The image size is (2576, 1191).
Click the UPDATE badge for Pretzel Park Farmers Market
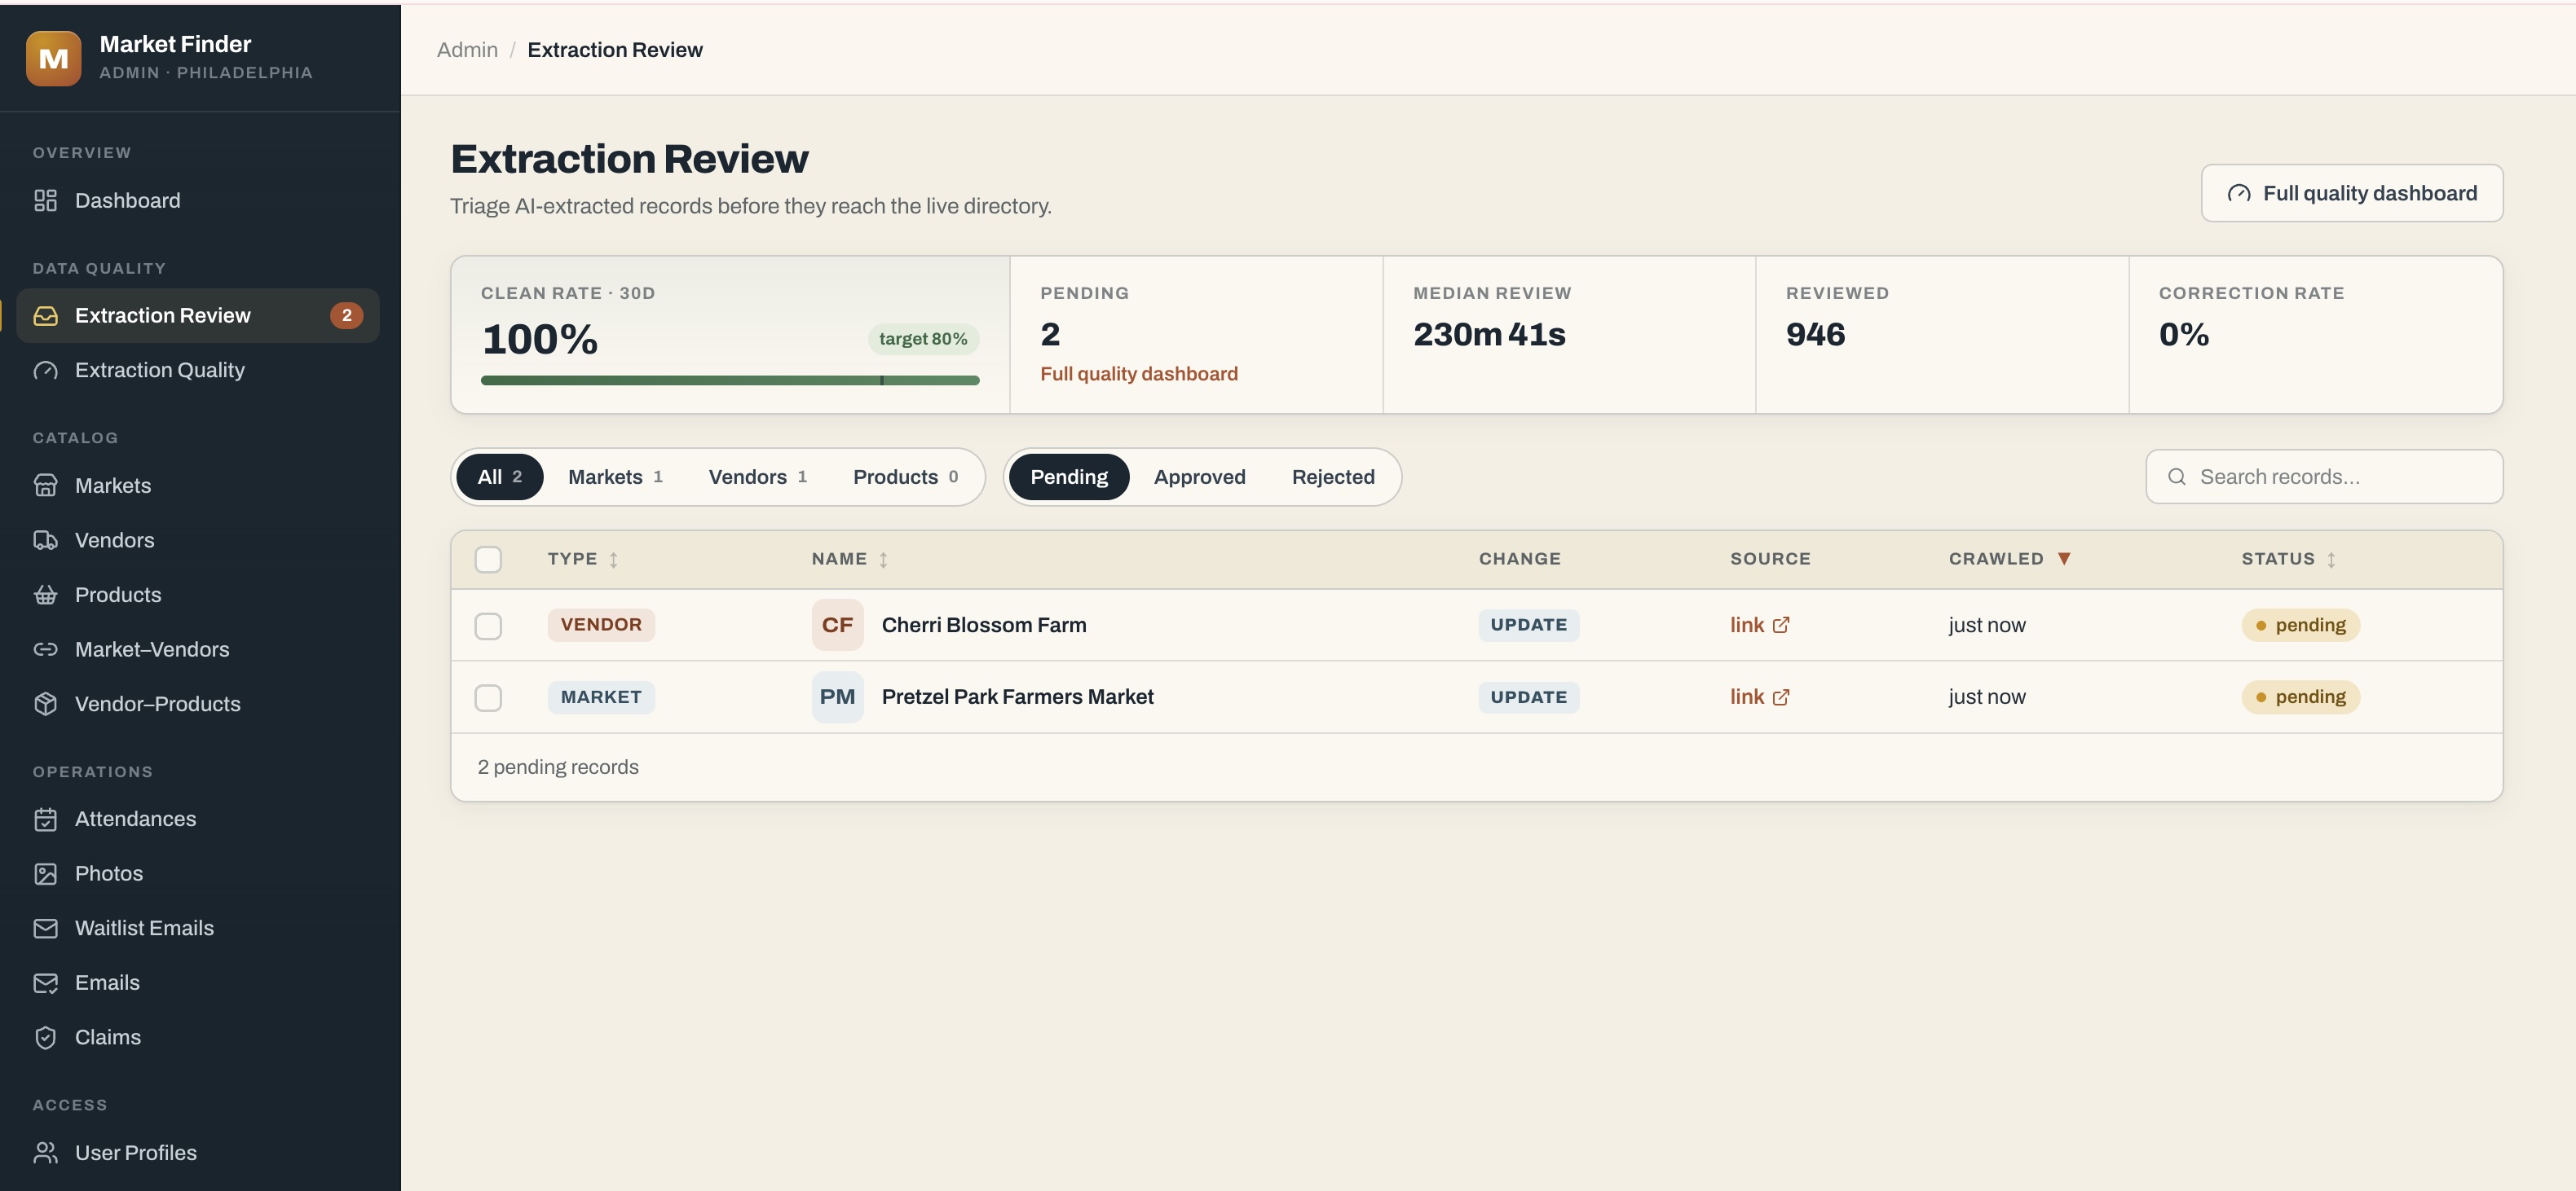1528,697
